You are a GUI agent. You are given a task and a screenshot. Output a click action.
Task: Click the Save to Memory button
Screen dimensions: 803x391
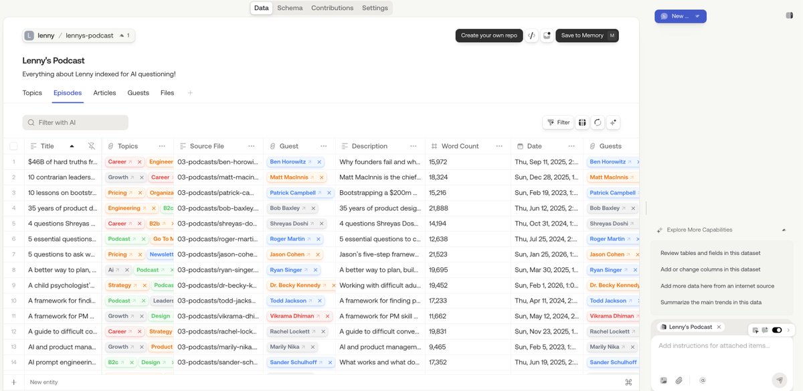(587, 35)
